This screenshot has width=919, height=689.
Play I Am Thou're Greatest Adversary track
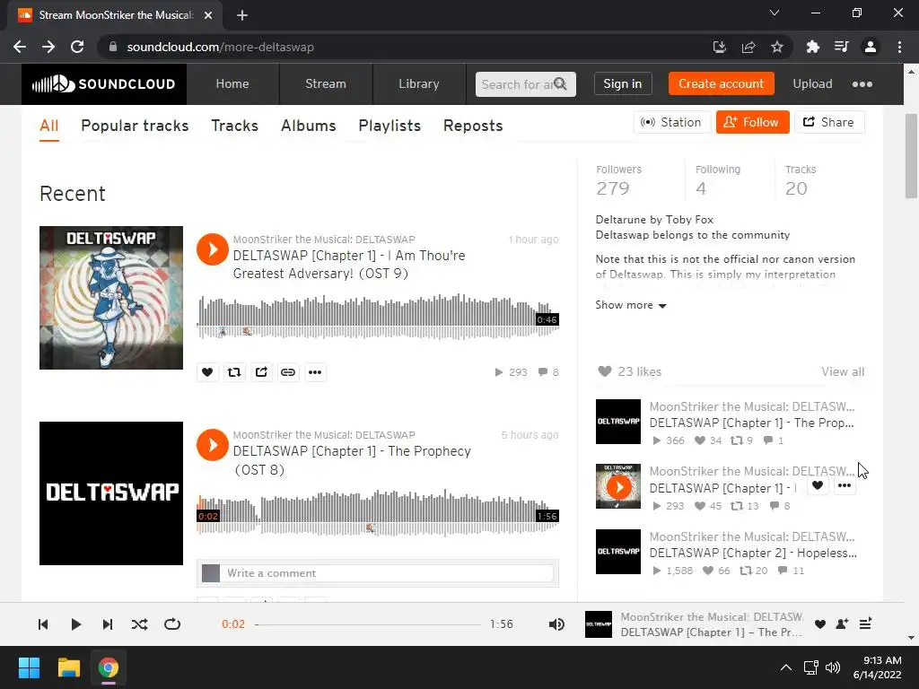(x=212, y=249)
